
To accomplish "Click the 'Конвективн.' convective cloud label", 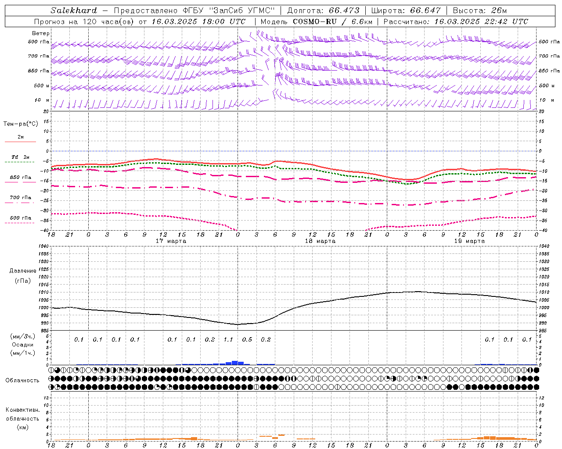I will [x=23, y=410].
